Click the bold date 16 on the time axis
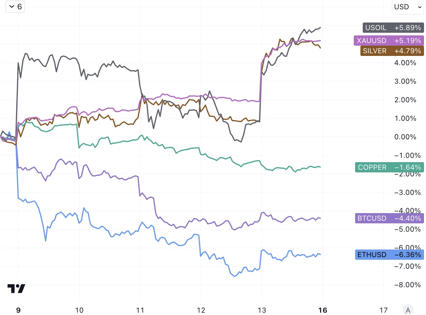This screenshot has height=315, width=426. (322, 310)
